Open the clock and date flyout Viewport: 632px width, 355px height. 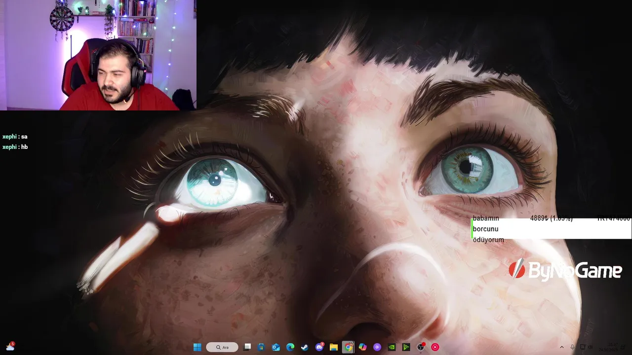coord(608,347)
